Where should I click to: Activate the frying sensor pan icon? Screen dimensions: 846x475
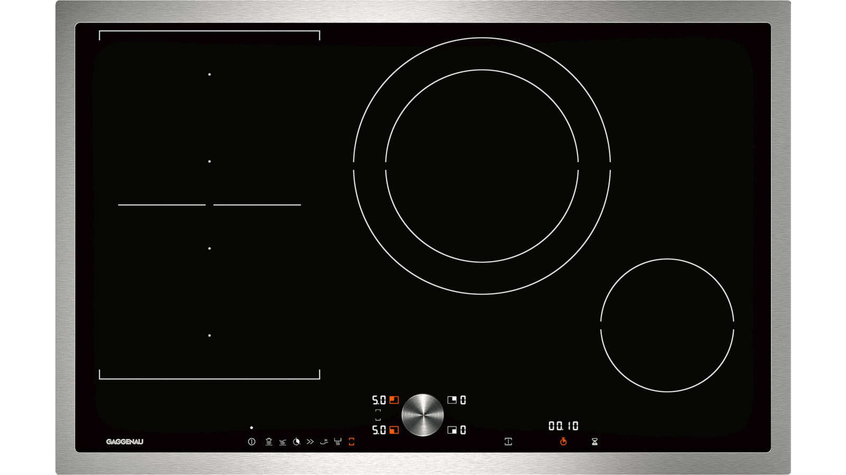pos(282,442)
